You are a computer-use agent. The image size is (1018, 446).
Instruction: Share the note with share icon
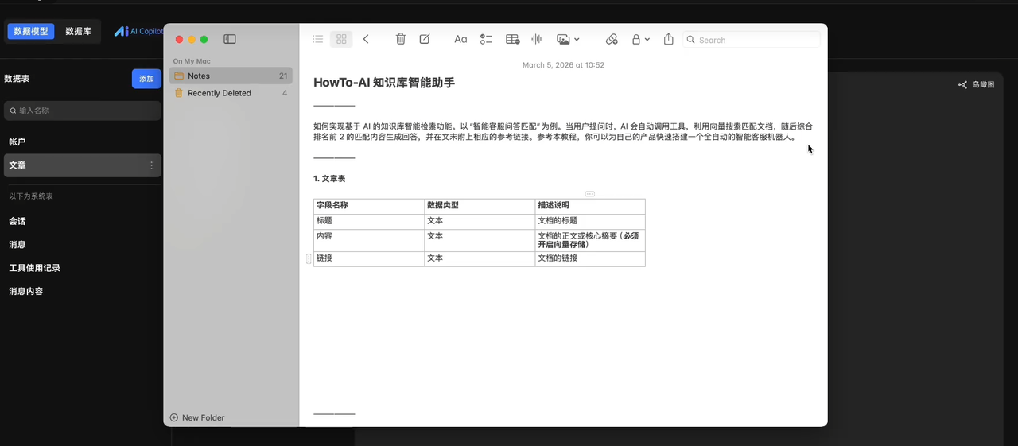coord(669,39)
